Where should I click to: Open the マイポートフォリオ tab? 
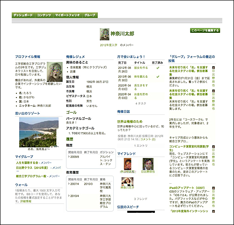coord(67,15)
